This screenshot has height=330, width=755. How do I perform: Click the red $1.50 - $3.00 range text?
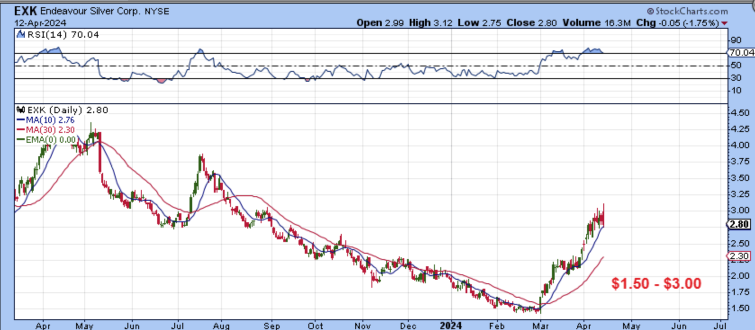656,284
